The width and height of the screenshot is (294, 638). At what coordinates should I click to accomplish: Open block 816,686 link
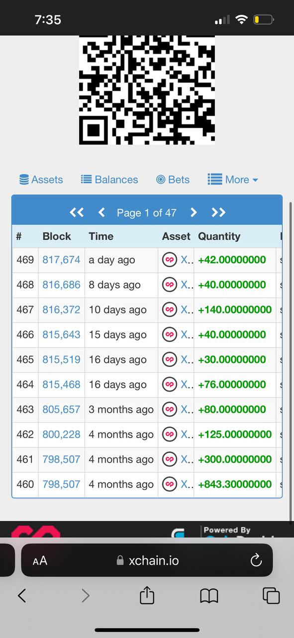61,285
